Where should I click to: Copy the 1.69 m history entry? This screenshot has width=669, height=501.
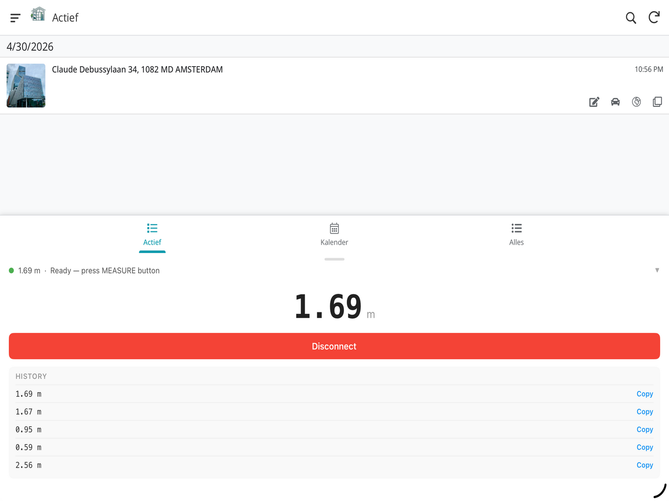pyautogui.click(x=644, y=394)
